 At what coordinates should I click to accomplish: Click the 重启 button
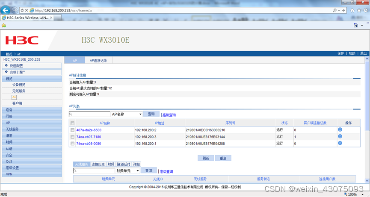pos(223,158)
